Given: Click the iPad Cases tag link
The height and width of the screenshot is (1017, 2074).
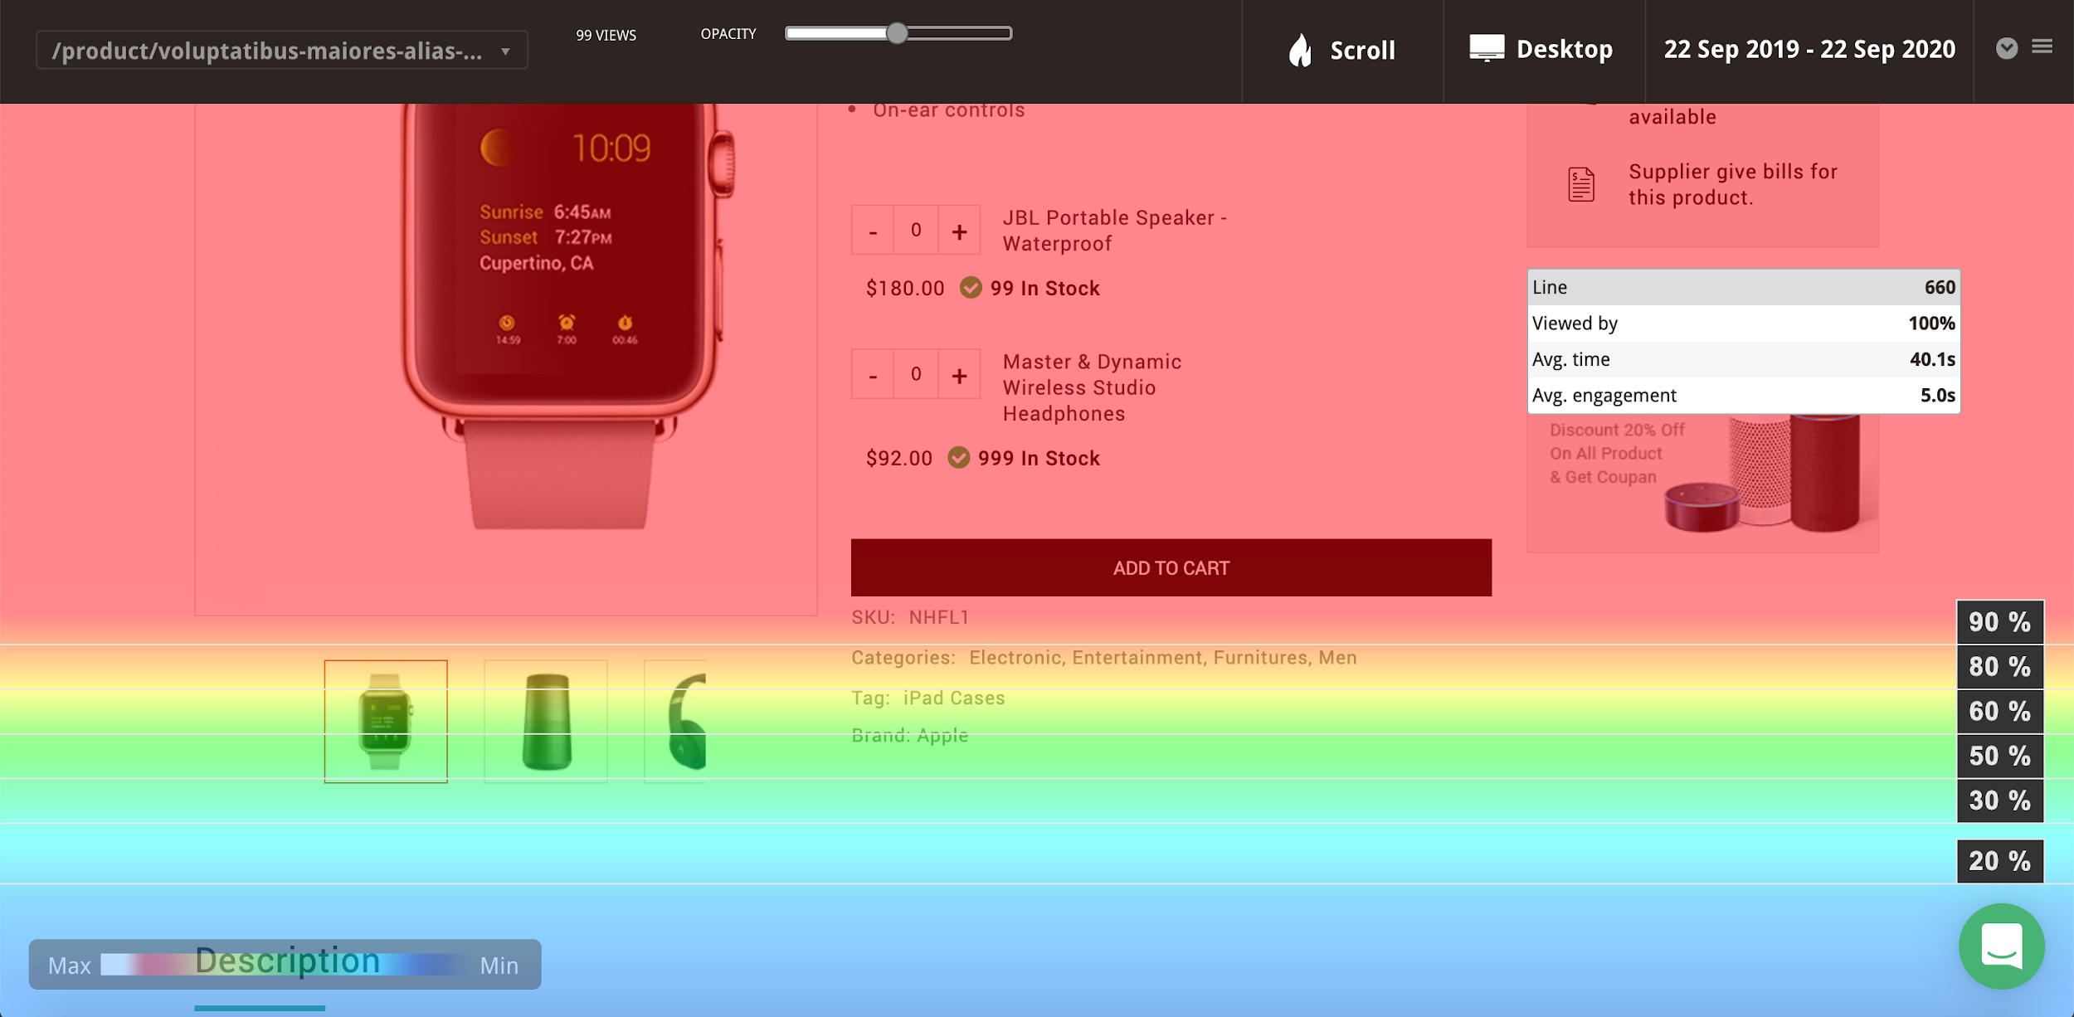Looking at the screenshot, I should click(953, 698).
